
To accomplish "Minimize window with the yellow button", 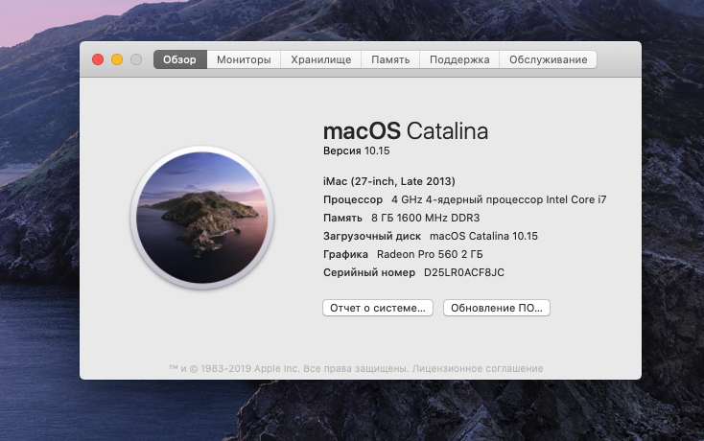I will (117, 59).
